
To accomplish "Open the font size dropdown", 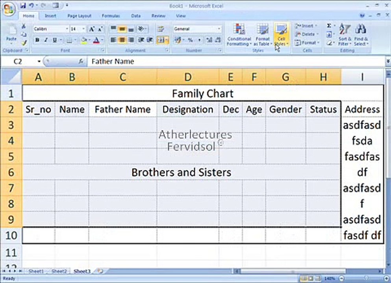I will click(x=83, y=29).
